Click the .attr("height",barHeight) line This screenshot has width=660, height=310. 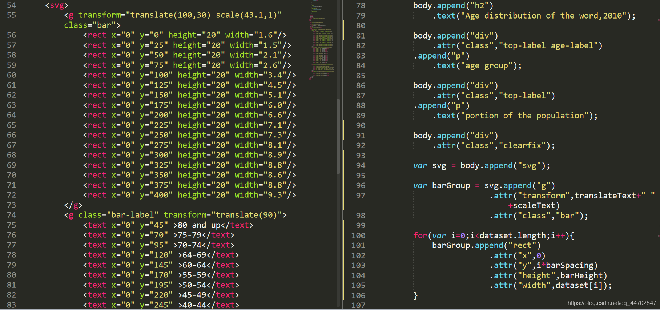click(548, 275)
